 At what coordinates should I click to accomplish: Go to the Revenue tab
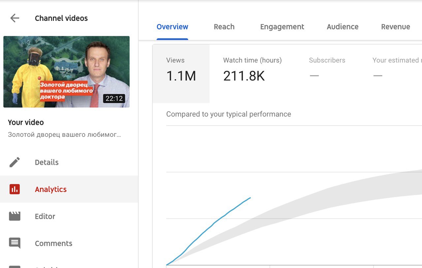click(x=396, y=27)
